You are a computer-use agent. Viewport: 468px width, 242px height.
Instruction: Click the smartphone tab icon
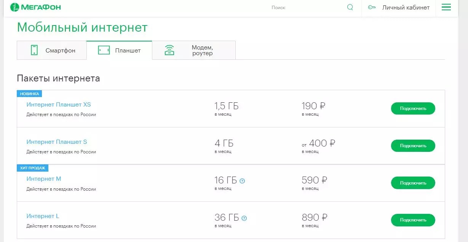click(x=34, y=50)
